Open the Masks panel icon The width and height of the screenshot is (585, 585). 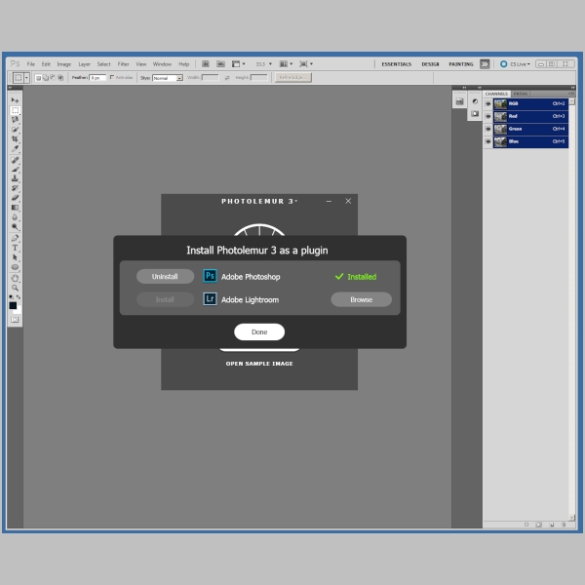[x=475, y=114]
